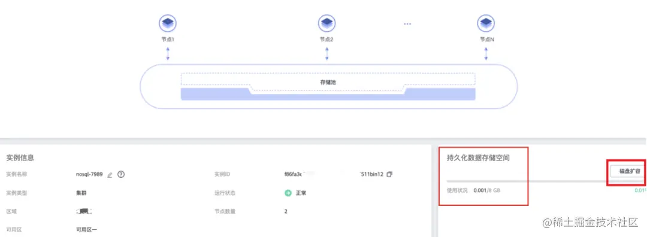647x237 pixels.
Task: Click the 节点N node icon
Action: click(x=486, y=23)
